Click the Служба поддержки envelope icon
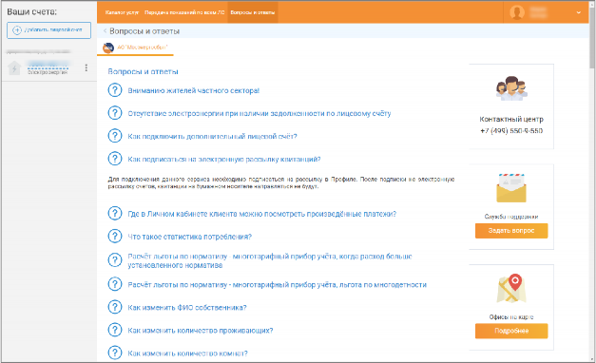596x363 pixels. (511, 188)
